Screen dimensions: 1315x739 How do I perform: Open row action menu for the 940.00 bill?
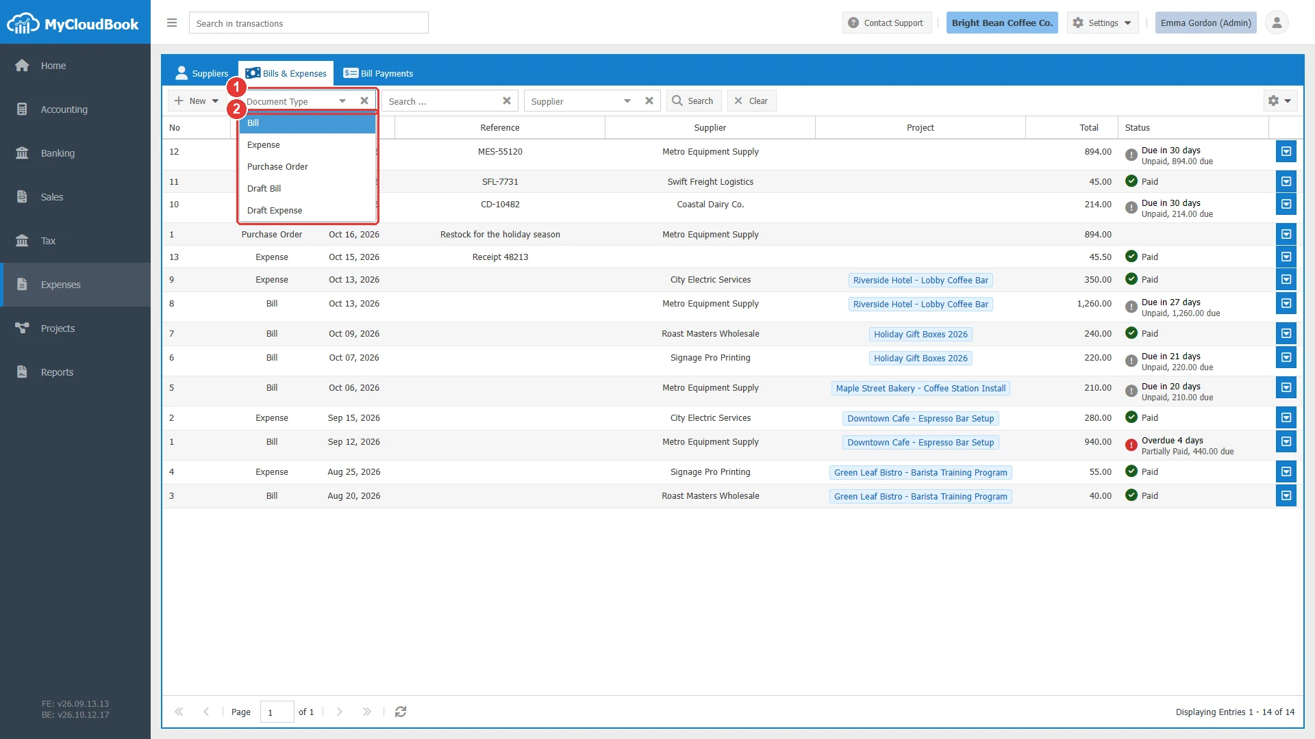[1286, 441]
